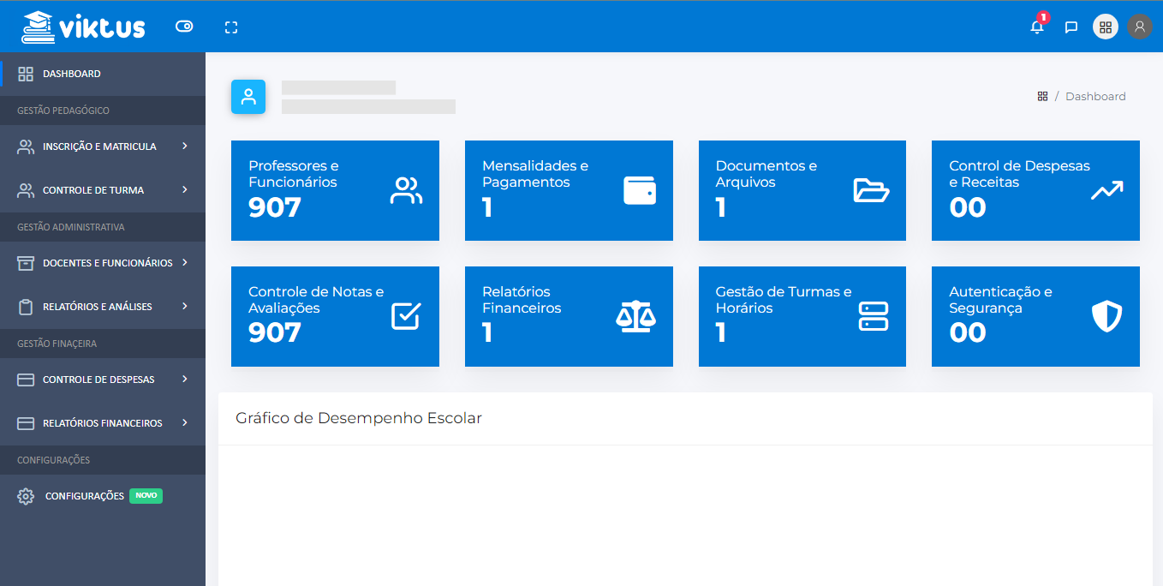
Task: Open the apps grid icon in header
Action: click(1106, 27)
